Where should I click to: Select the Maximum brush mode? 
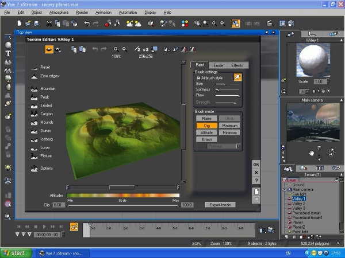pos(229,126)
